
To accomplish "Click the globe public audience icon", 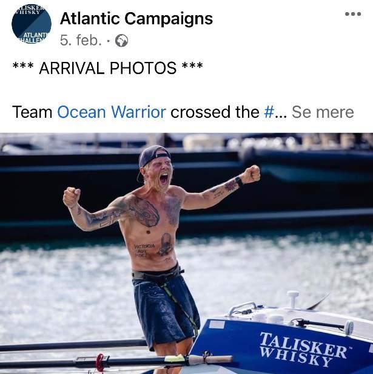I will click(x=121, y=41).
